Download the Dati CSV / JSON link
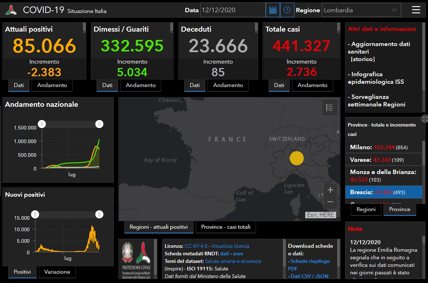428x283 pixels. pos(309,276)
